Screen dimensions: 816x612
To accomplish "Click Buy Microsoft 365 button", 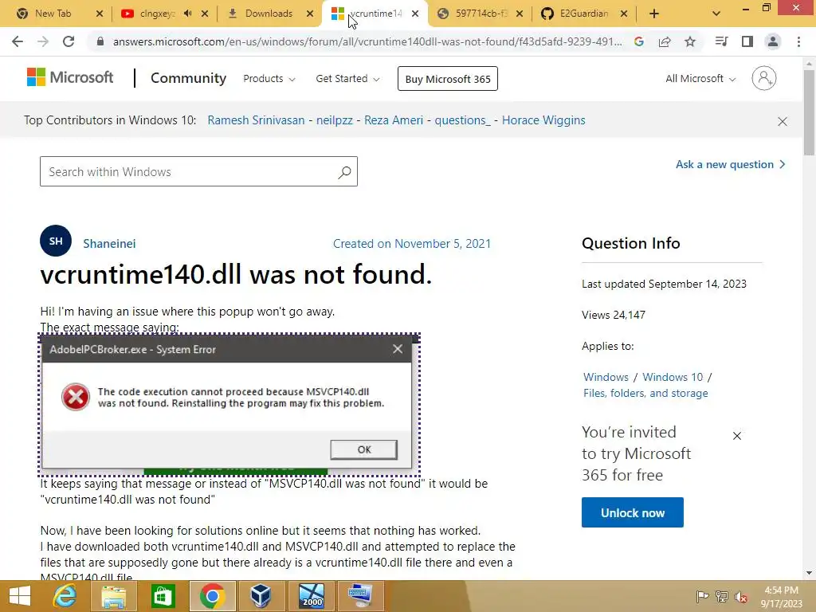I will (x=448, y=79).
